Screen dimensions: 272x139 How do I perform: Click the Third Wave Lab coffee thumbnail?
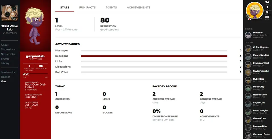click(x=10, y=13)
